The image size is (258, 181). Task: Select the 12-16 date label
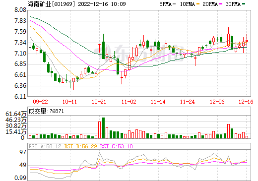pyautogui.click(x=246, y=102)
